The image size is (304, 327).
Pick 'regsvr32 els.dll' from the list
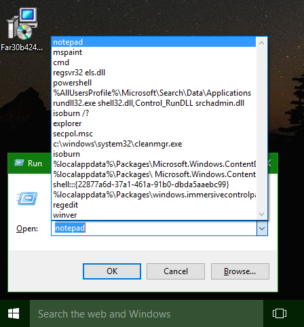[x=153, y=73]
